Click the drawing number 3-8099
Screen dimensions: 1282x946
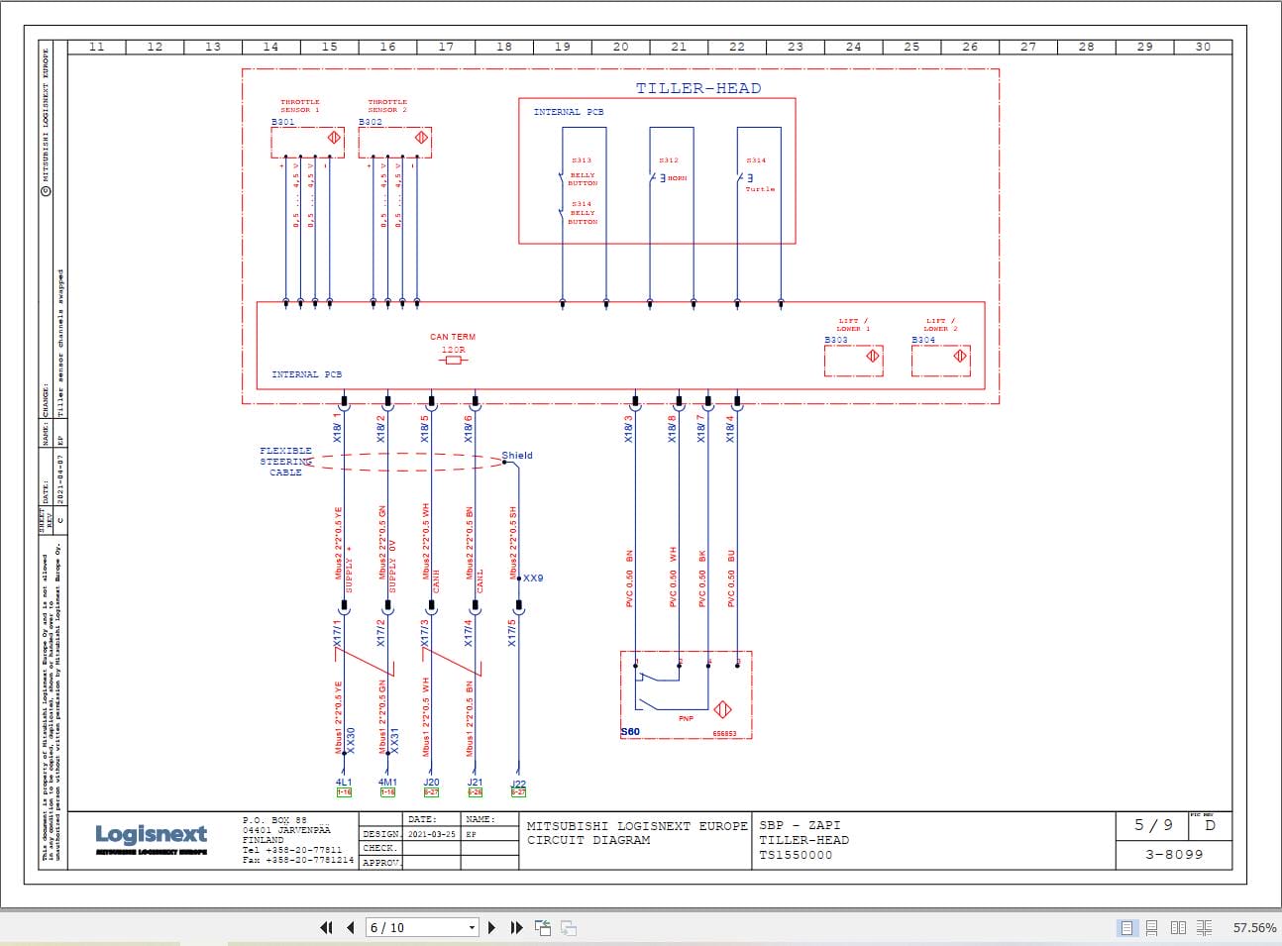(1175, 855)
